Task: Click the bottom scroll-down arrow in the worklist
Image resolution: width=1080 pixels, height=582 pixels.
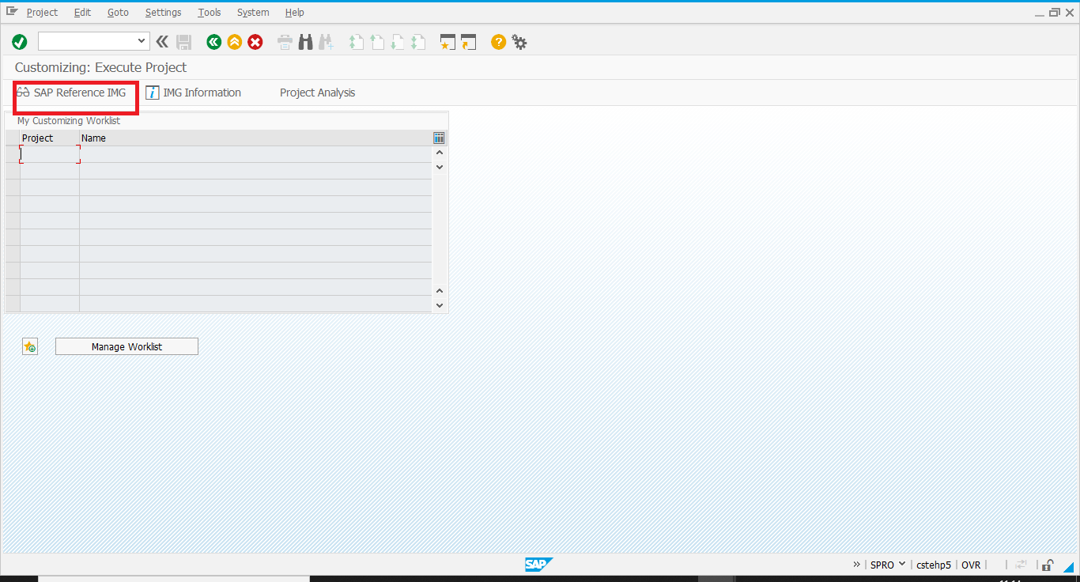Action: point(440,305)
